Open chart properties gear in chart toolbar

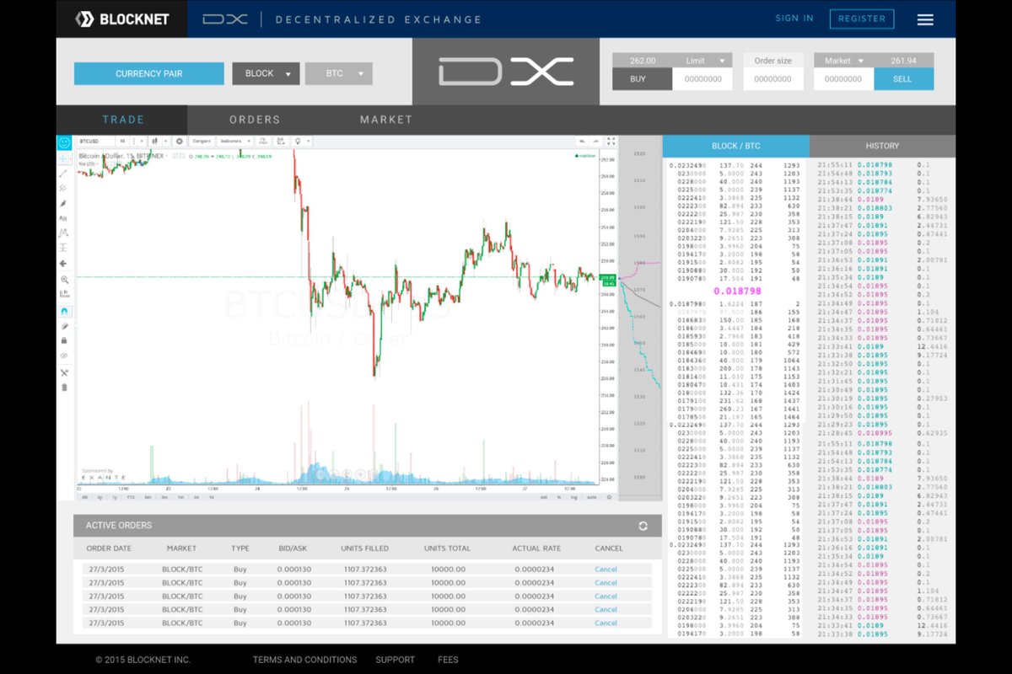(179, 142)
